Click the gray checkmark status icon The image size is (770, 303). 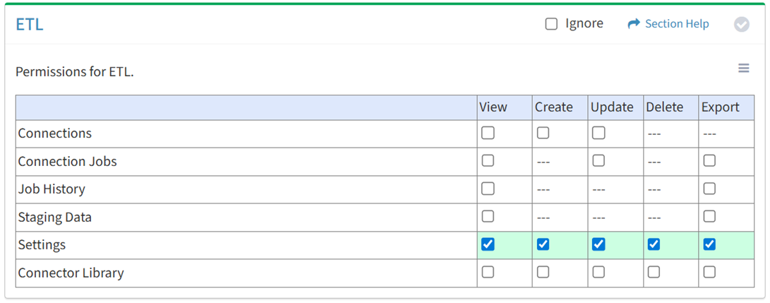pos(741,25)
